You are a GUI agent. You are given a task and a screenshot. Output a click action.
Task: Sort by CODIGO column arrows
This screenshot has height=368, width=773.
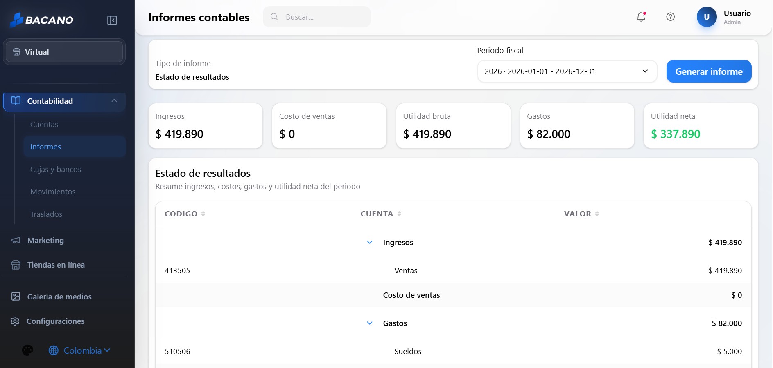point(203,214)
